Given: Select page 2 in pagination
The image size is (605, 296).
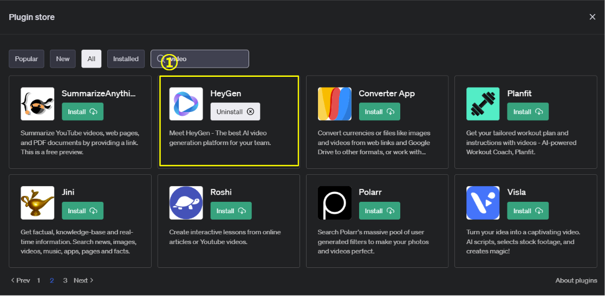Looking at the screenshot, I should [x=51, y=280].
